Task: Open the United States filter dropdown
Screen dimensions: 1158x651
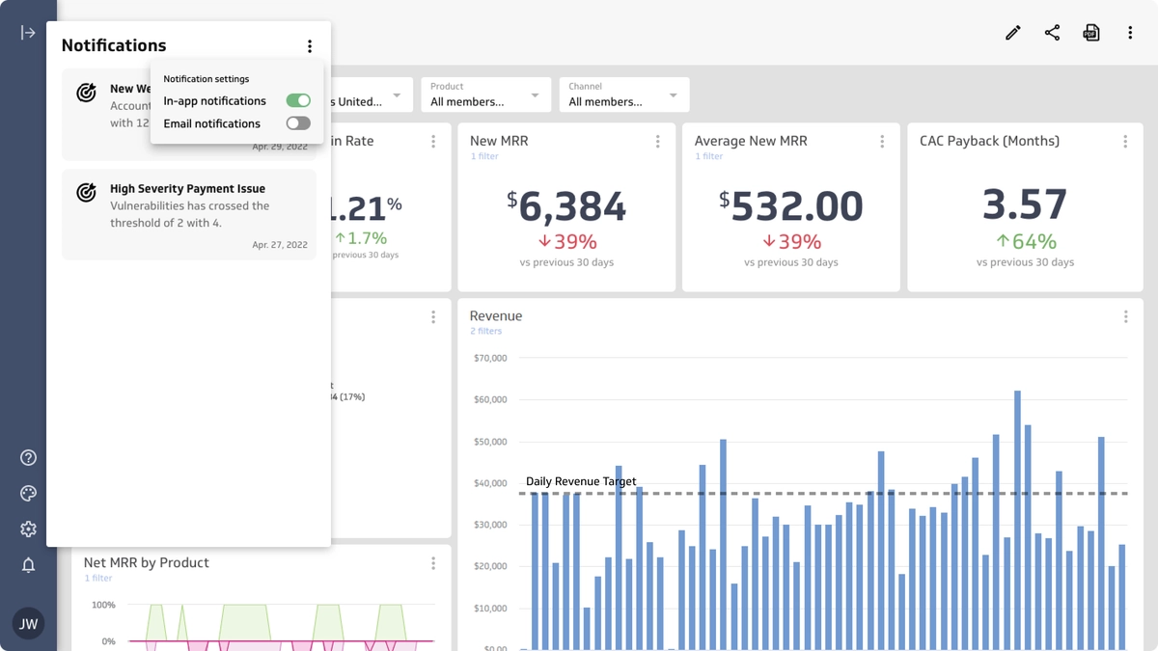Action: 376,96
